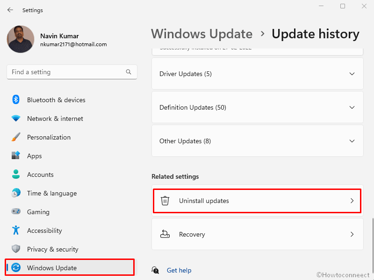Go to Windows Update breadcrumb
374x280 pixels.
pos(202,34)
